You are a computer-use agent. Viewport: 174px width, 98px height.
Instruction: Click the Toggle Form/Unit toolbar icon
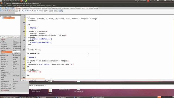click(13, 8)
